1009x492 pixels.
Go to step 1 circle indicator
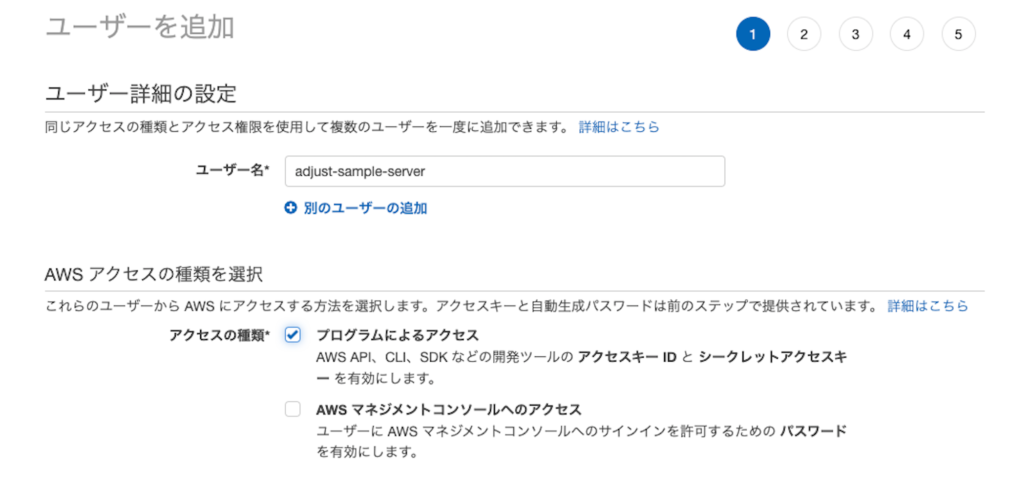pyautogui.click(x=753, y=34)
